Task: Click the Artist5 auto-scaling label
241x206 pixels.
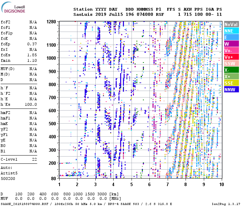Action: 9,173
